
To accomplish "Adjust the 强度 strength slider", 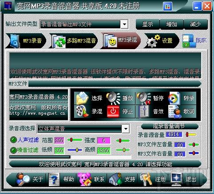I will pos(123,140).
